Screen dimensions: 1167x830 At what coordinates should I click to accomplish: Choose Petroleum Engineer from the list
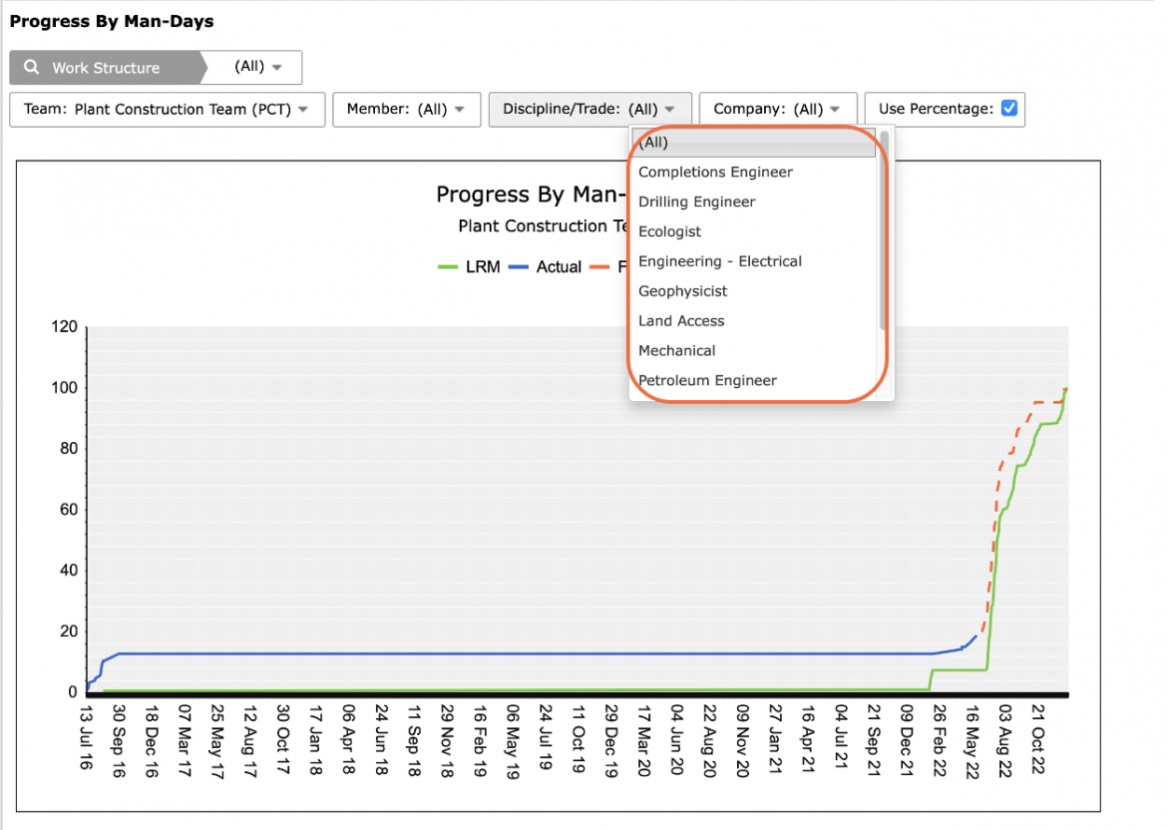click(707, 380)
